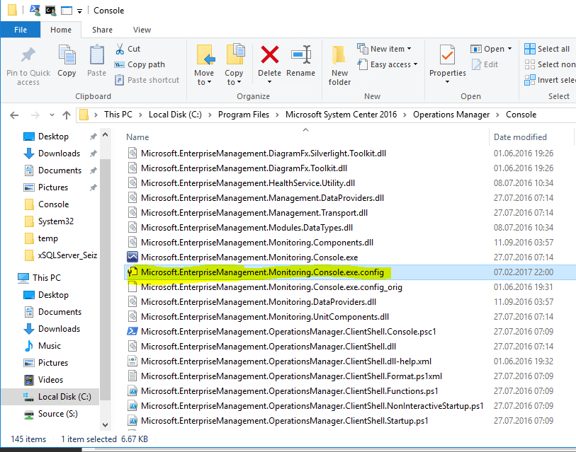Viewport: 576px width, 452px height.
Task: Go to Operations Manager breadcrumb
Action: [x=451, y=115]
